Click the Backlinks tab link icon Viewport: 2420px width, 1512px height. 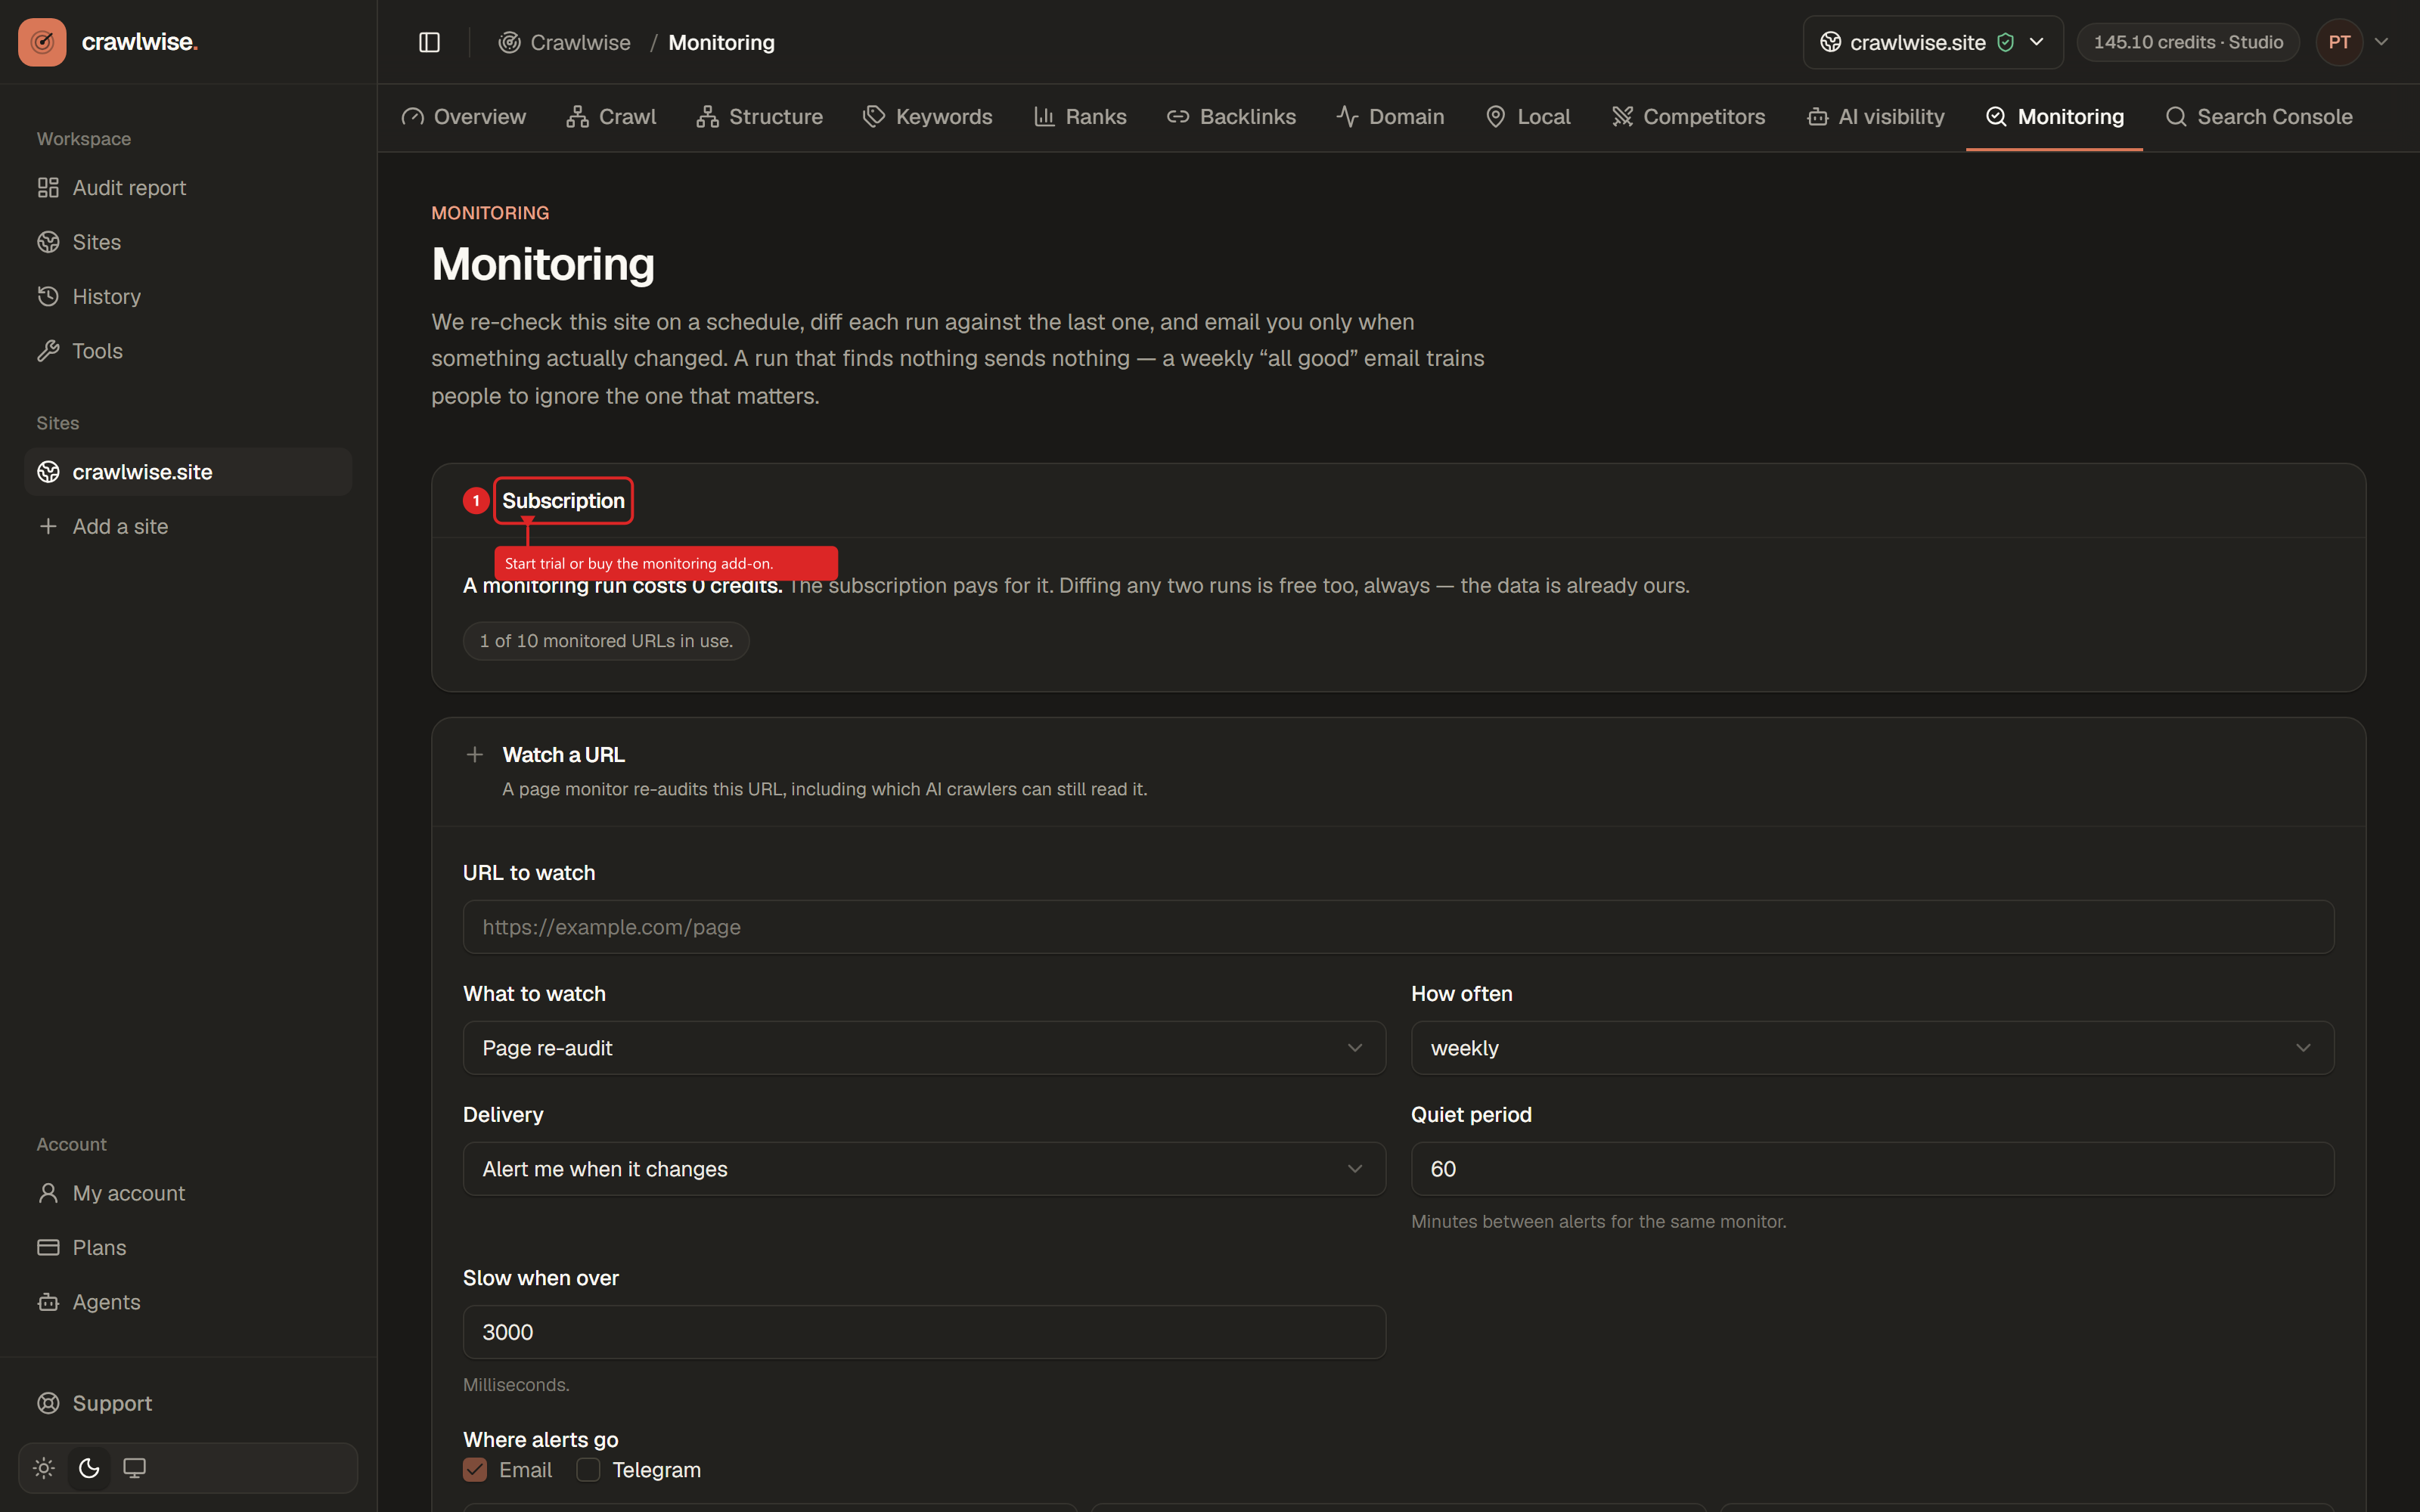(x=1178, y=117)
